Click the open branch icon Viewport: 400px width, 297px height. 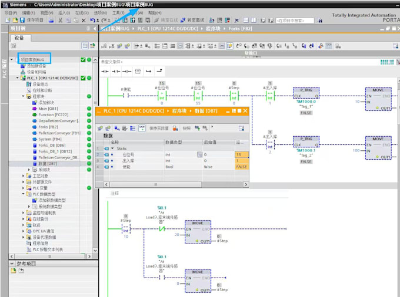(x=148, y=71)
